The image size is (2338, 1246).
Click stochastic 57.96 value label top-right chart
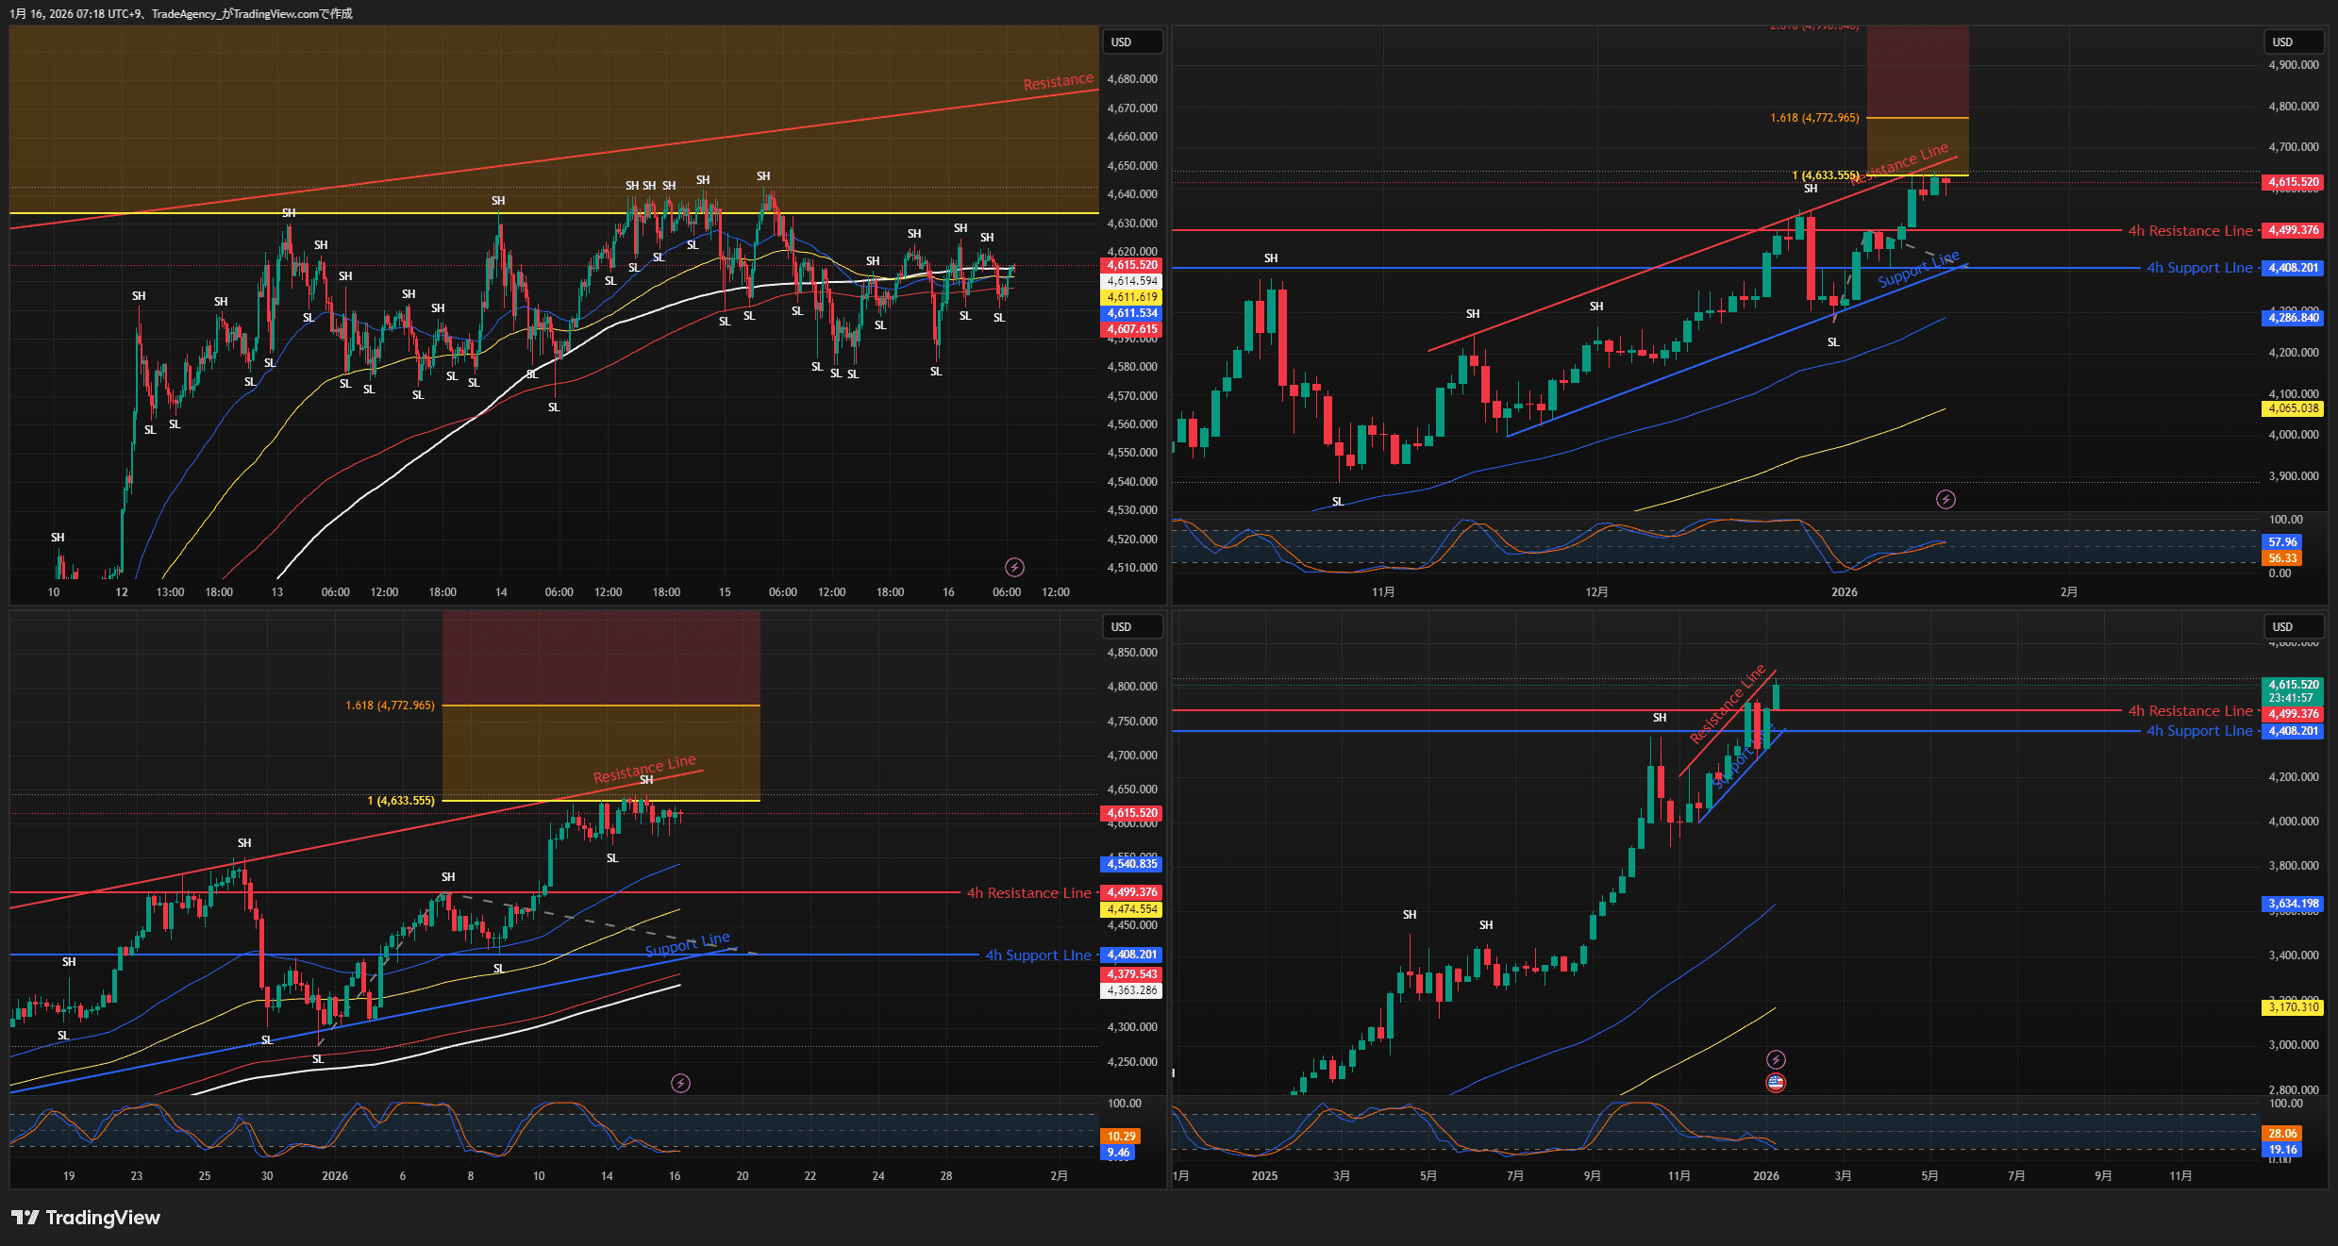(x=2282, y=542)
